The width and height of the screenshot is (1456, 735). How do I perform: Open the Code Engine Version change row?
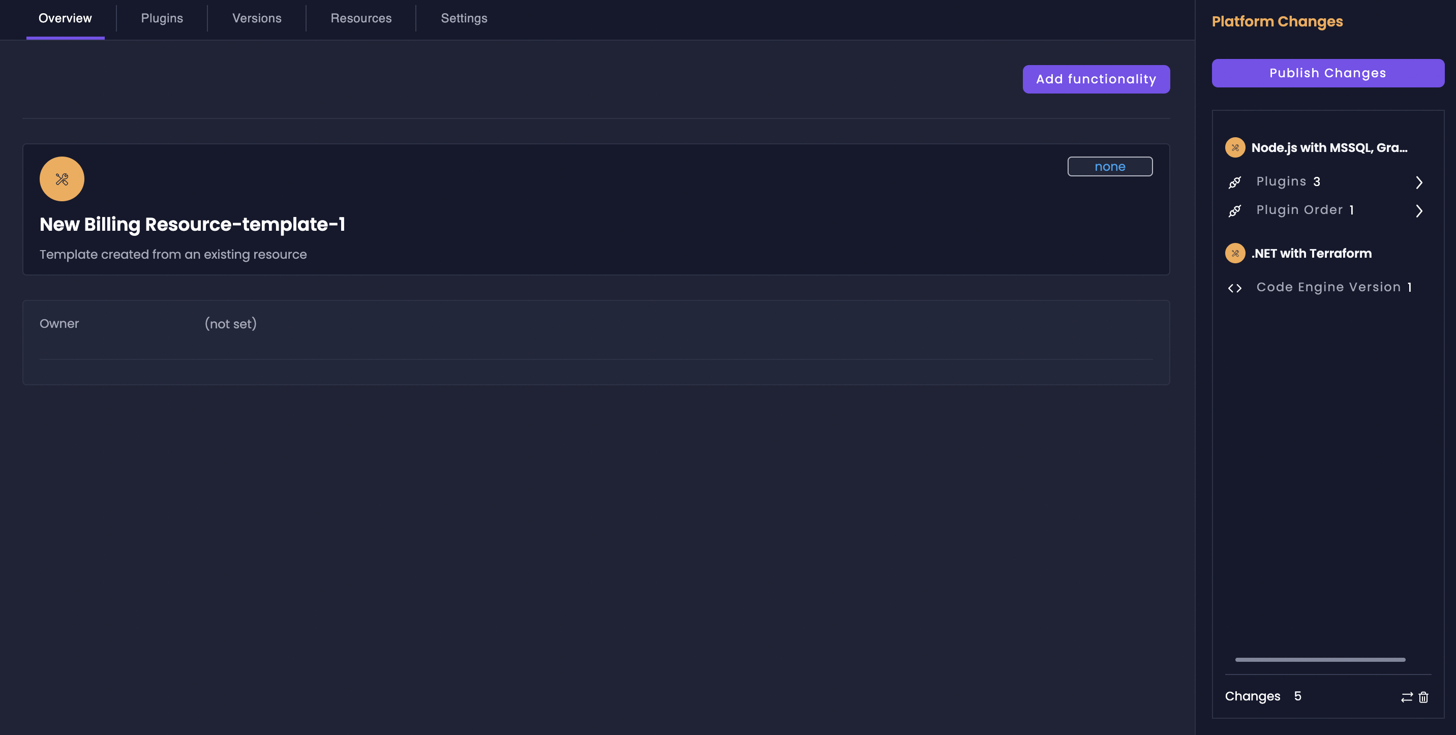[1328, 288]
